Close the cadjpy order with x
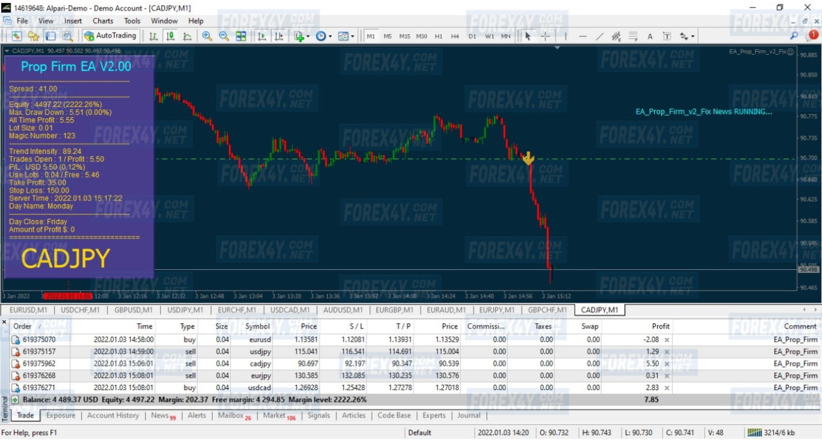 pyautogui.click(x=667, y=364)
